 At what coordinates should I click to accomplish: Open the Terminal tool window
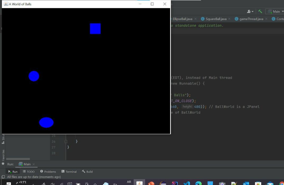pos(69,172)
